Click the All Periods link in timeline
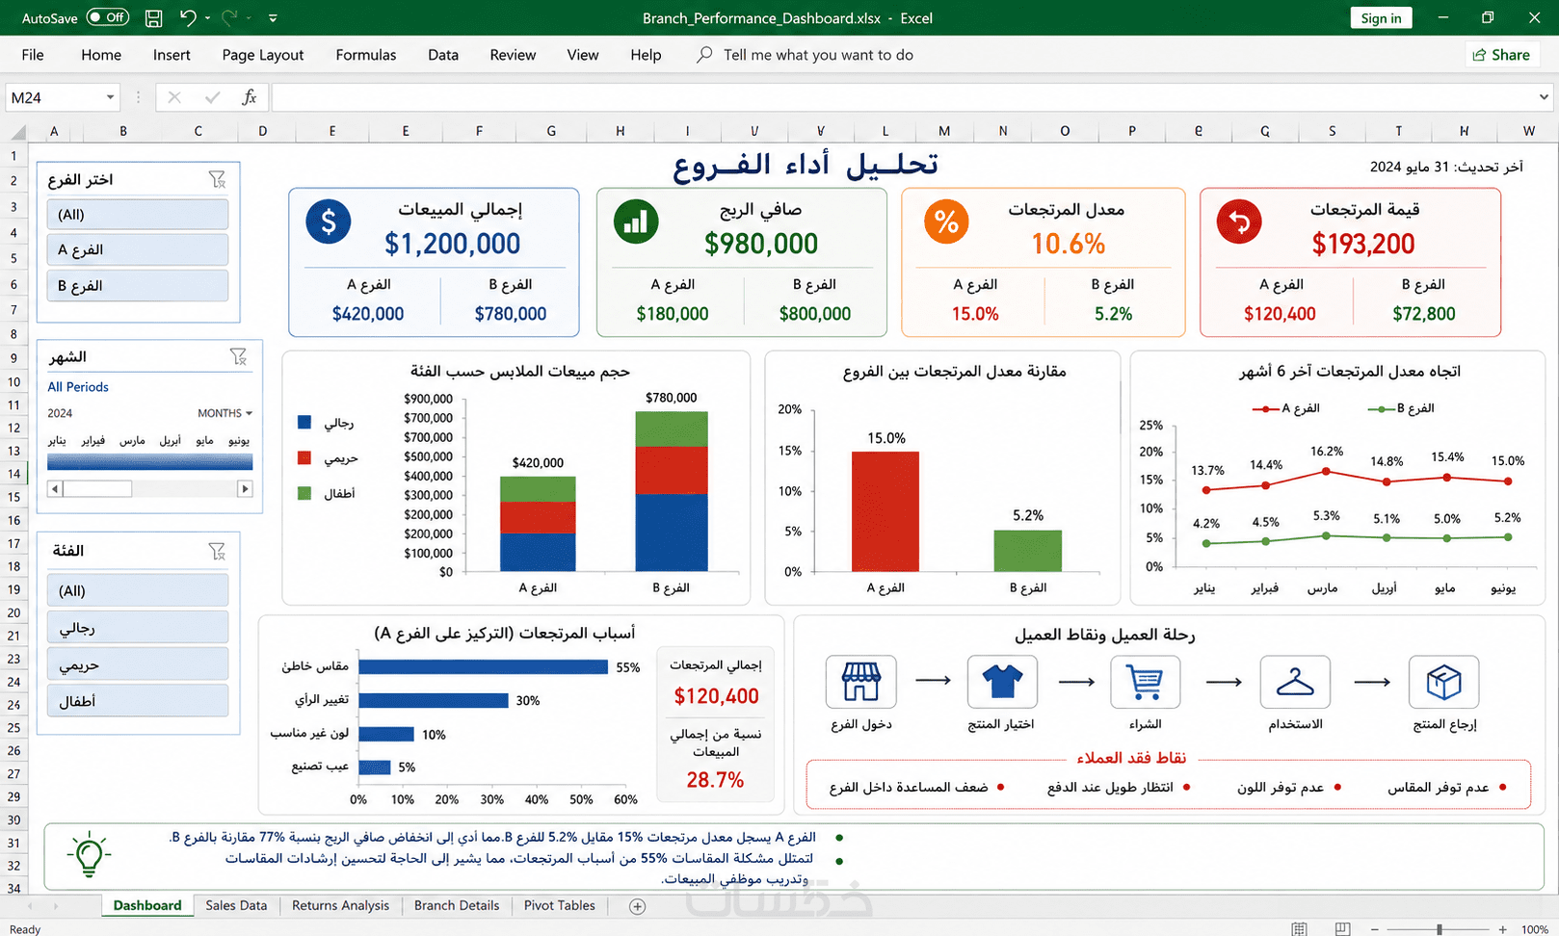Viewport: 1559px width, 936px height. point(78,387)
